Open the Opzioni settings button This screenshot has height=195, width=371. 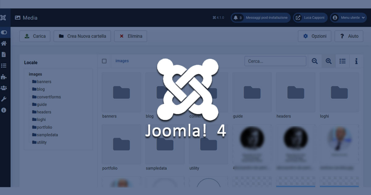coord(314,36)
